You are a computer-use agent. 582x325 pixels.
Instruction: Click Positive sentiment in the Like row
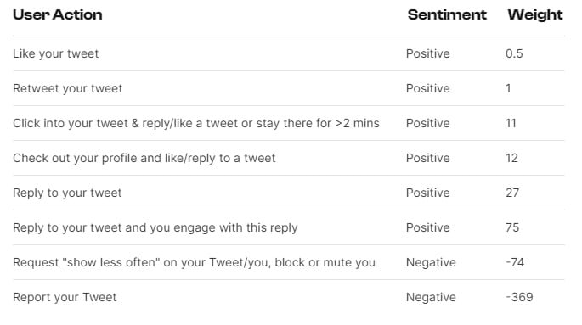click(x=428, y=53)
